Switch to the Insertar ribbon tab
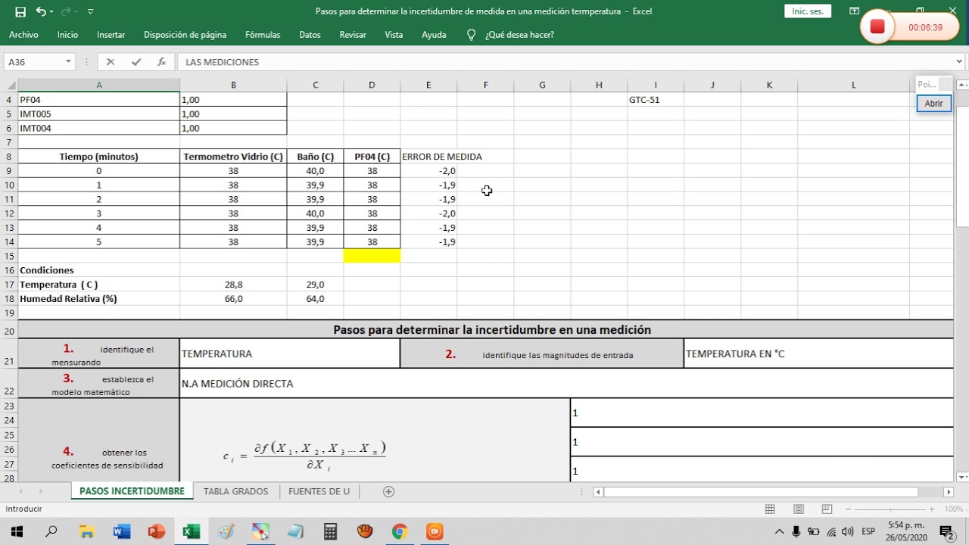The height and width of the screenshot is (545, 969). [x=111, y=35]
